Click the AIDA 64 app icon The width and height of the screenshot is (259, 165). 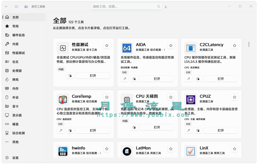click(x=127, y=48)
